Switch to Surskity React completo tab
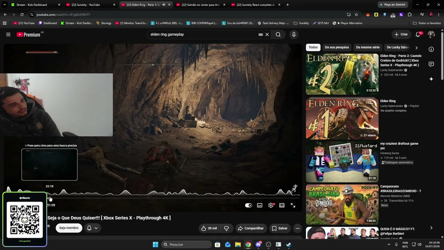 click(x=256, y=5)
